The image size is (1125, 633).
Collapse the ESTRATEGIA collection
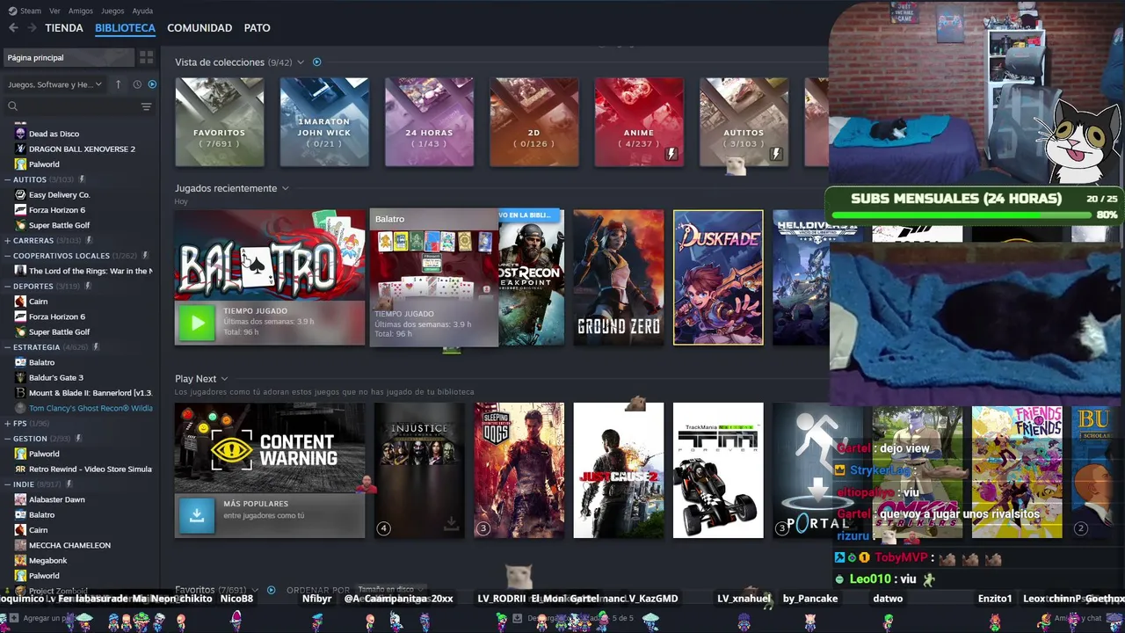click(x=8, y=347)
